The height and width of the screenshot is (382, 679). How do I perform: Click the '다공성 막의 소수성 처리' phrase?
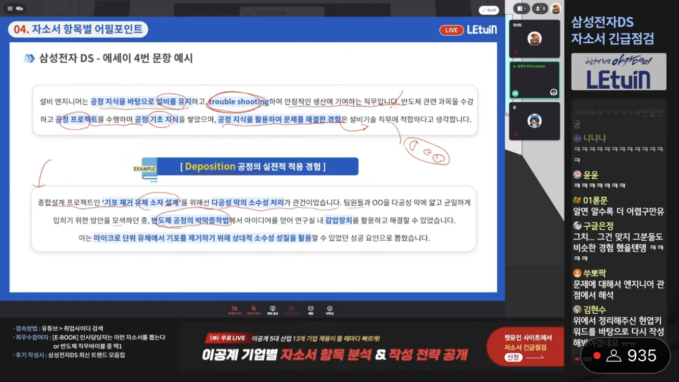click(247, 202)
